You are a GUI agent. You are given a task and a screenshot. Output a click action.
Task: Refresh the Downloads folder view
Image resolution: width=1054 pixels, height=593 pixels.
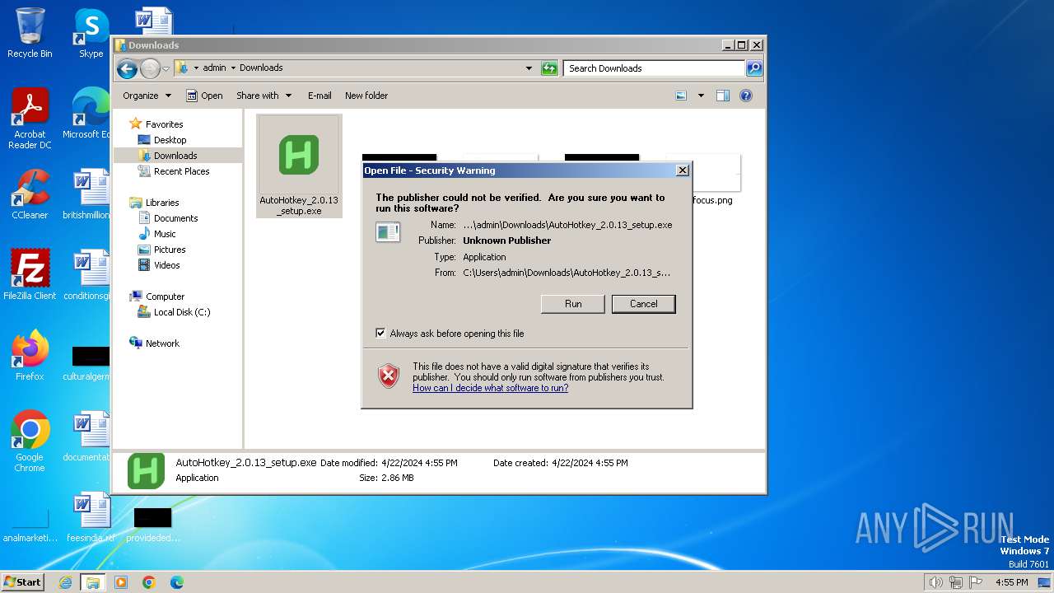tap(549, 68)
